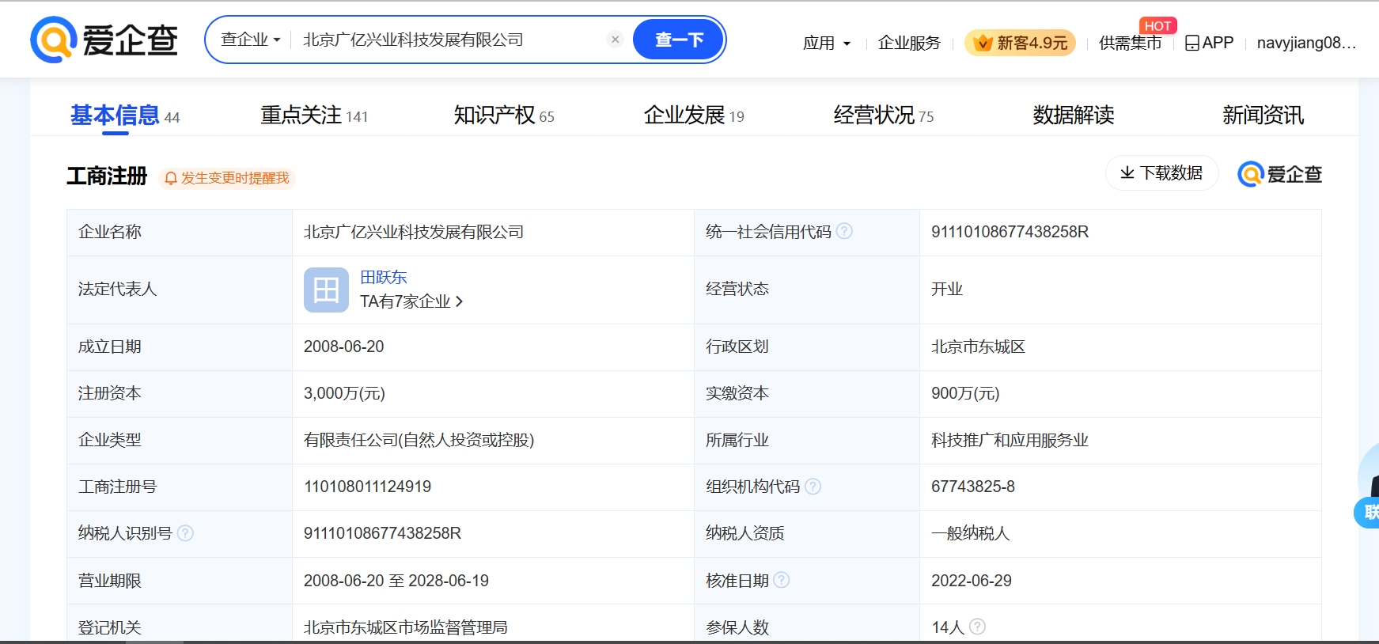Open the 应用 dropdown menu
1379x644 pixels.
[x=827, y=43]
